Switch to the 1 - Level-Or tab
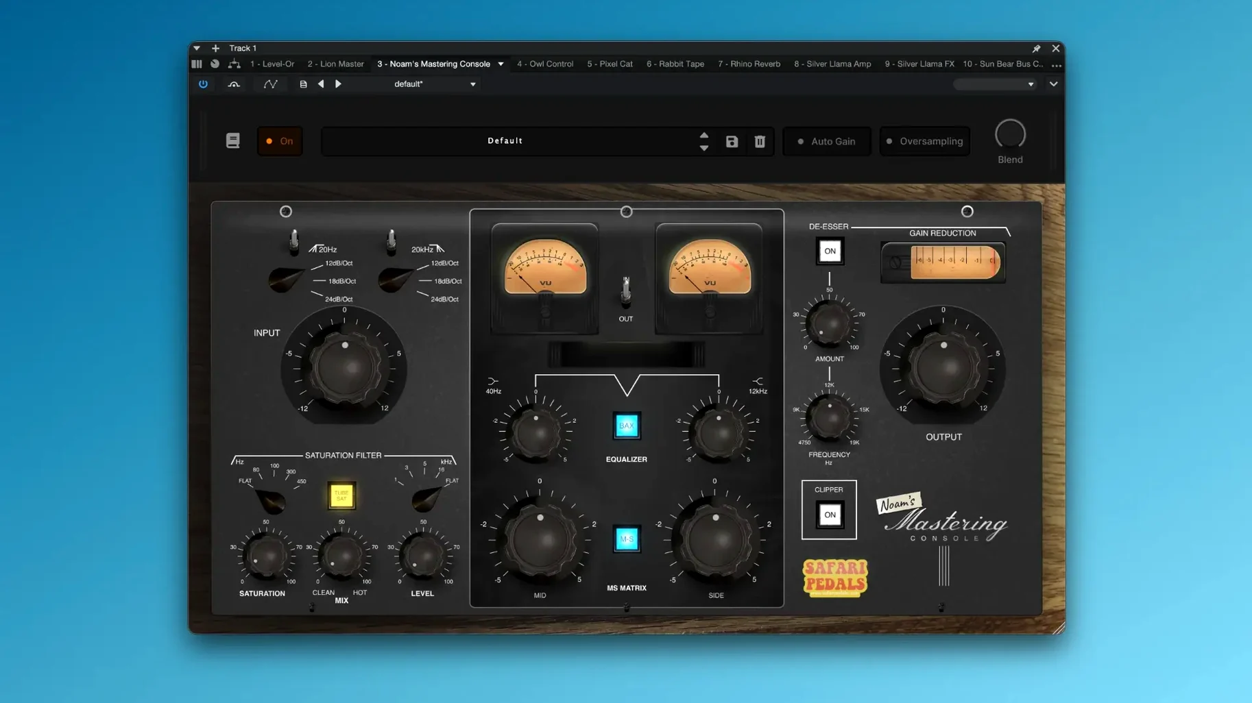 pyautogui.click(x=272, y=64)
